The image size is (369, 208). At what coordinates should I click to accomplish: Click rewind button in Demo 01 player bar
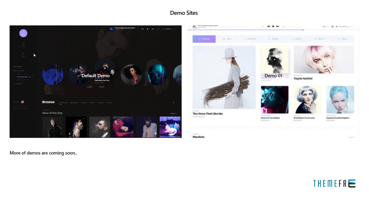click(269, 26)
